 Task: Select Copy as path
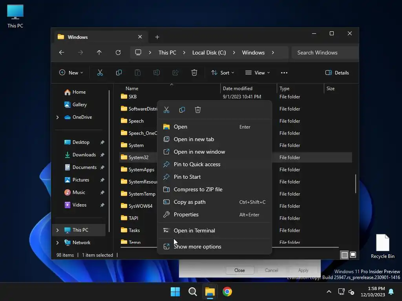point(214,202)
